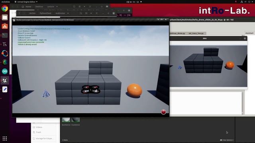Open Videos in file manager sidebar
Viewport: 255px width, 143px height.
pyautogui.click(x=37, y=127)
